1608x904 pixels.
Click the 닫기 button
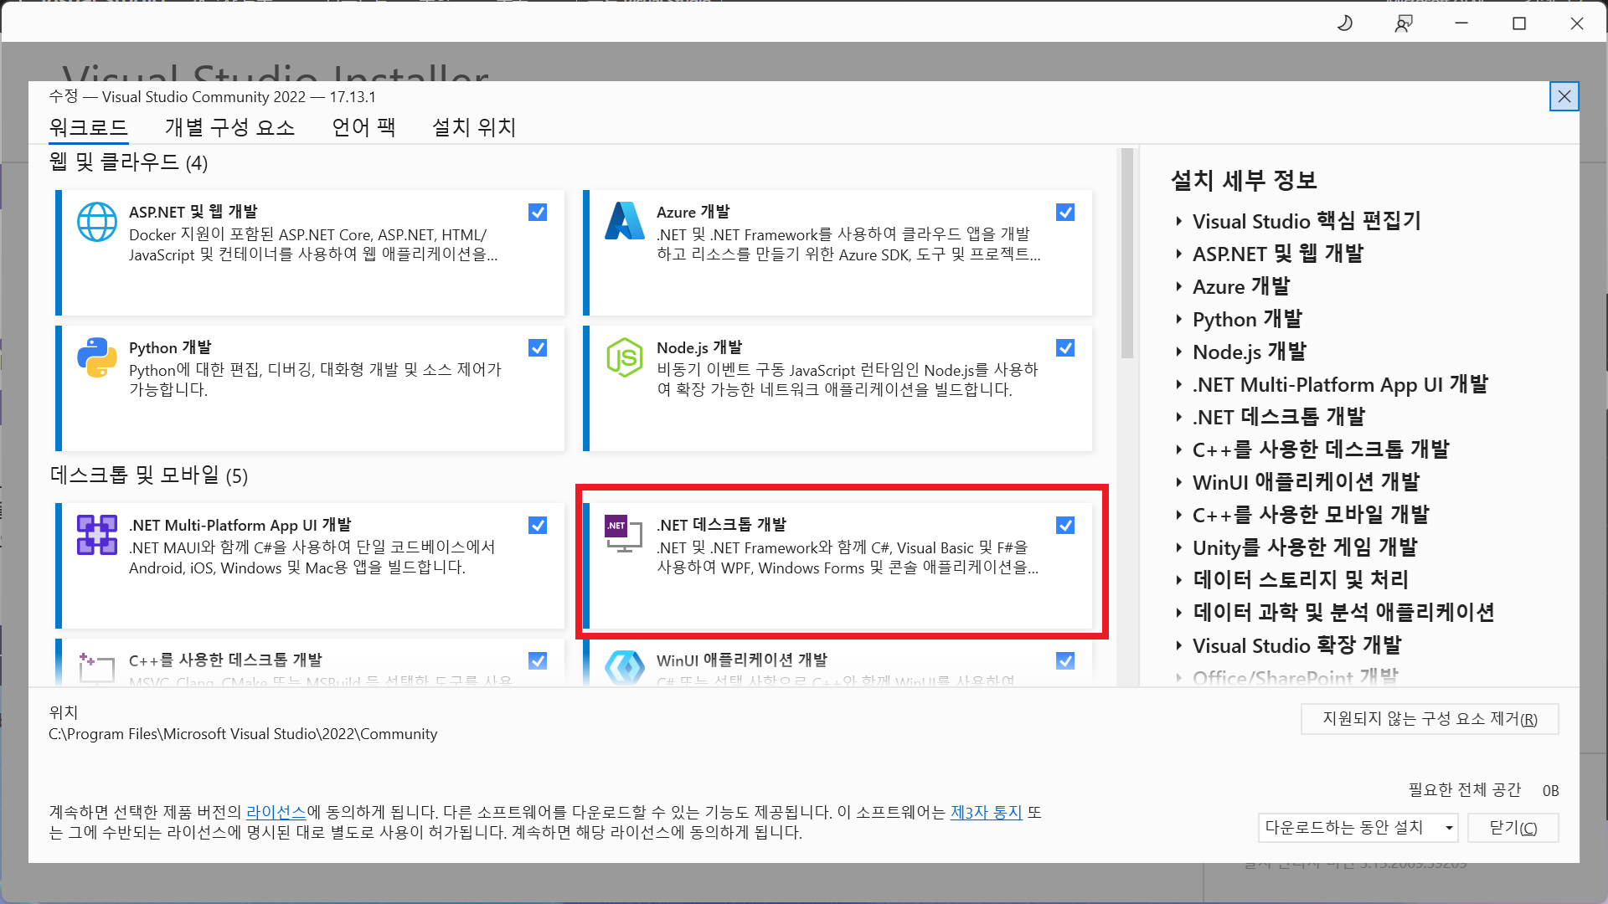click(1513, 828)
